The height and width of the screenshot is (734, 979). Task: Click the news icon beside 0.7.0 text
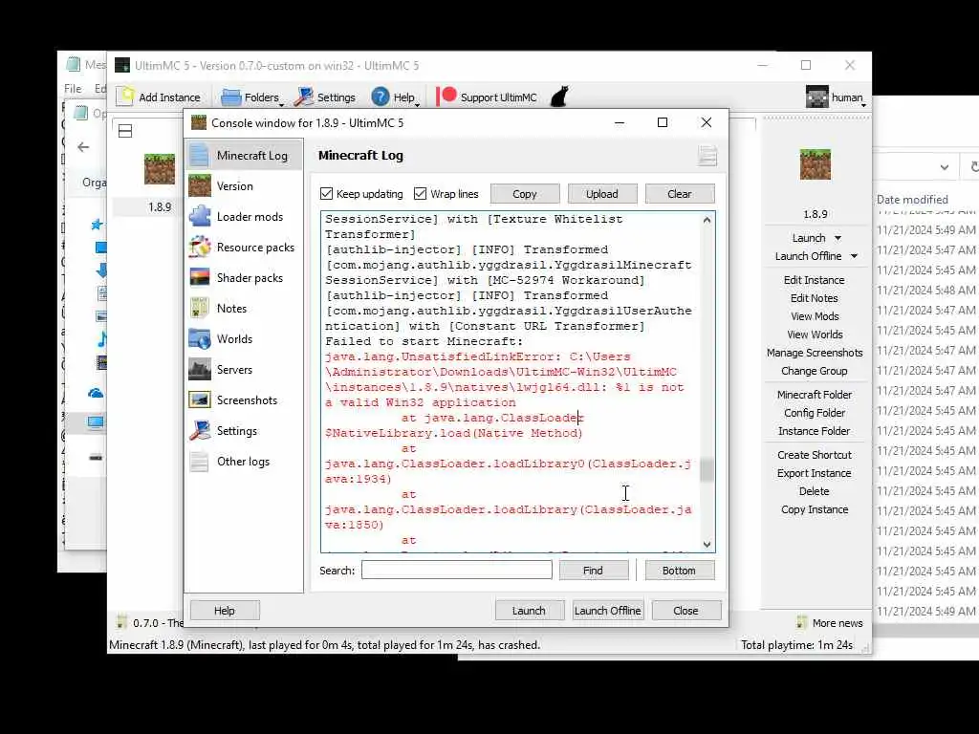[x=121, y=622]
